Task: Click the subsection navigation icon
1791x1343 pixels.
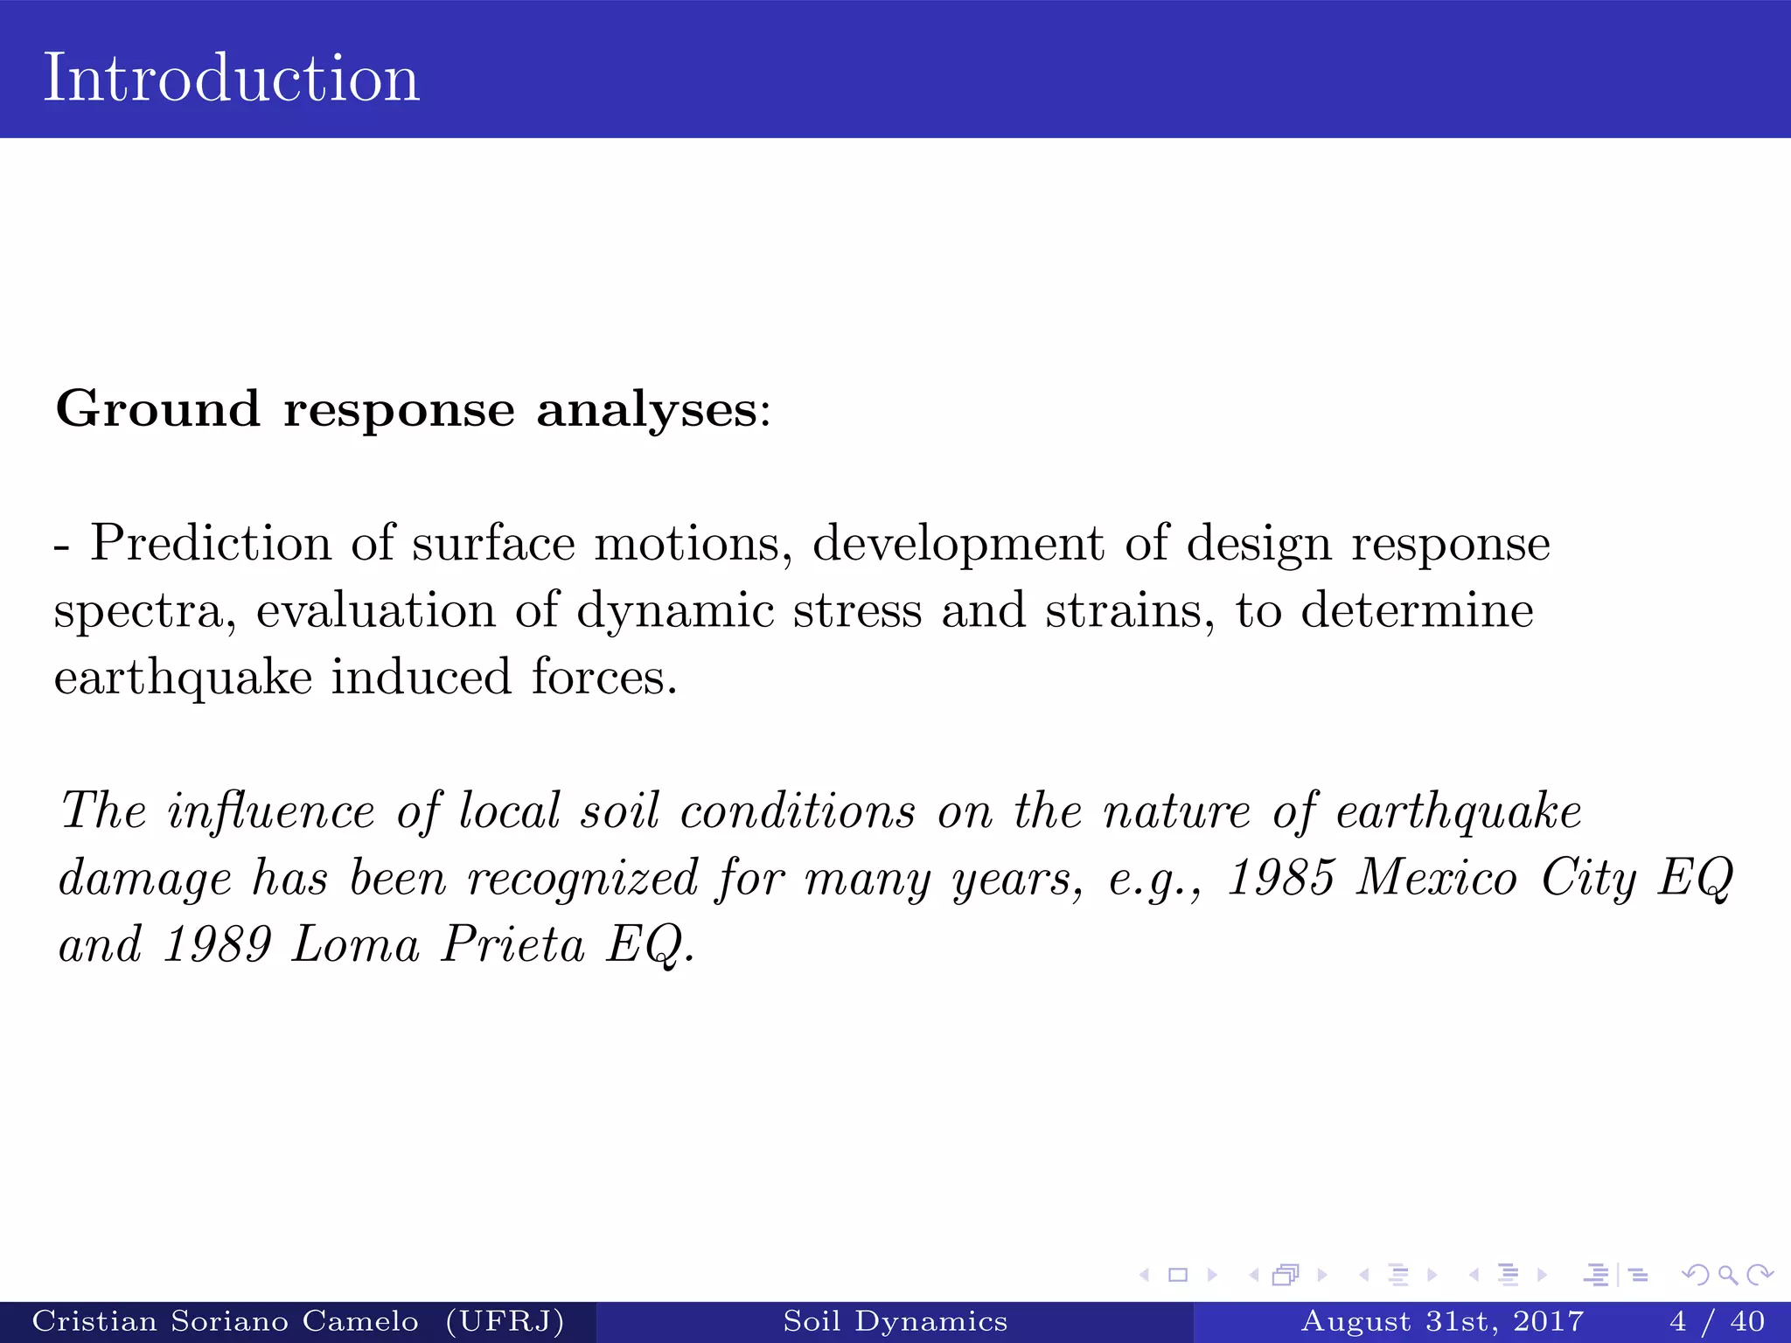Action: (1398, 1276)
